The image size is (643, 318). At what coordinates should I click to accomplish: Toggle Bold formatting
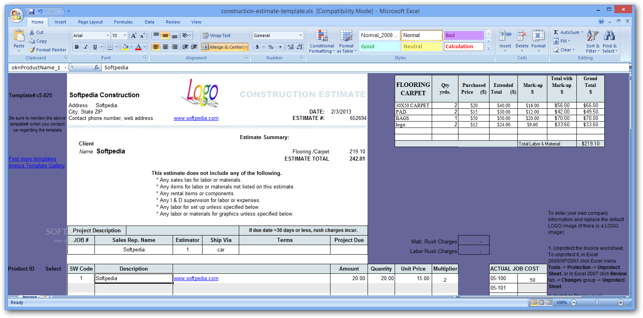(77, 47)
